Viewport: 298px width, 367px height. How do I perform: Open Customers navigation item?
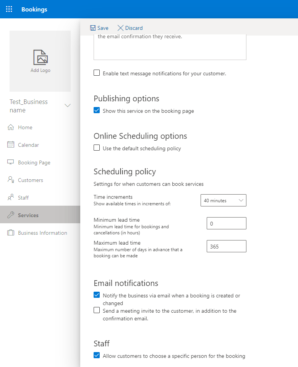(x=40, y=180)
